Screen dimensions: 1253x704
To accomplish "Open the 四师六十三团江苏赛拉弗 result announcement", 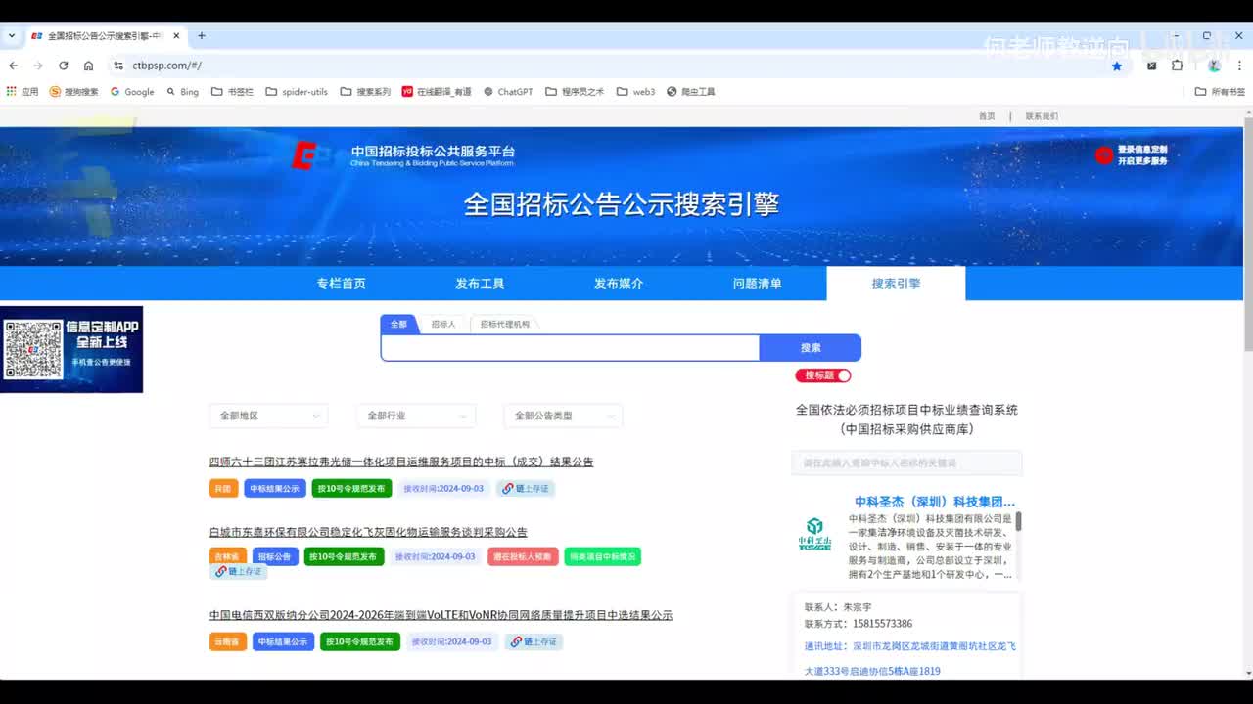I will (401, 462).
